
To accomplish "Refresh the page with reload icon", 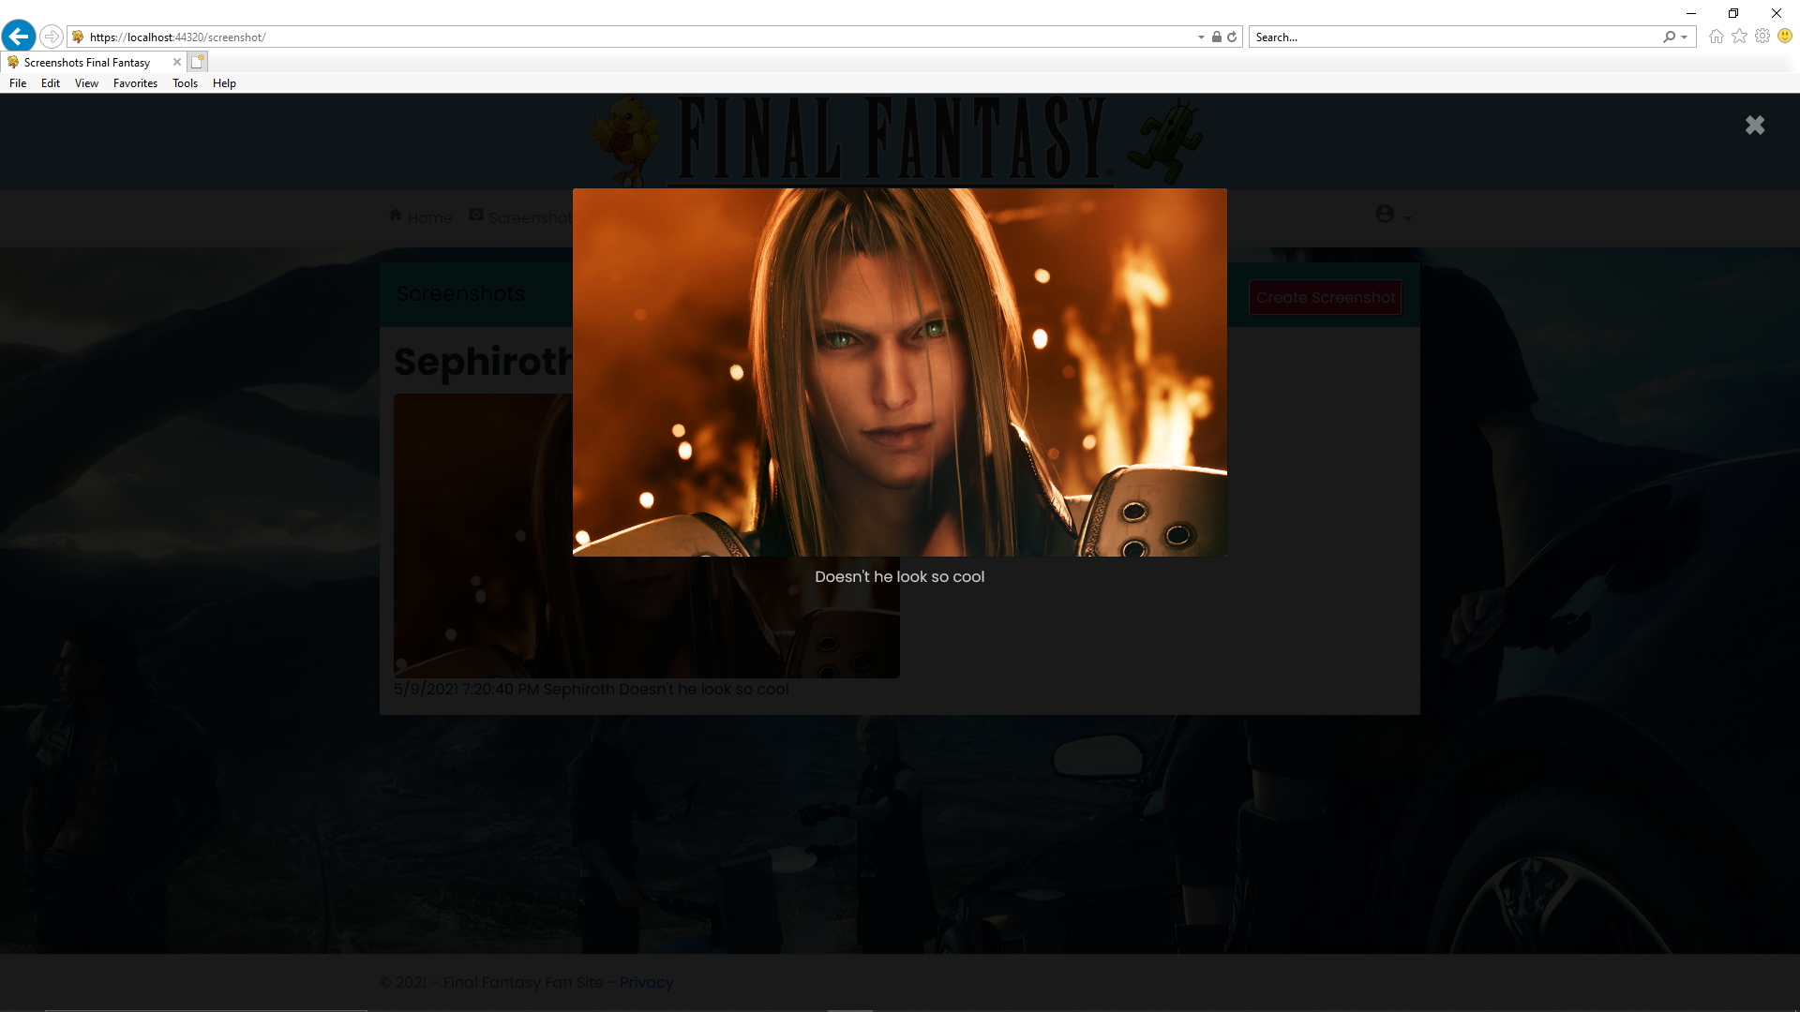I will point(1233,37).
